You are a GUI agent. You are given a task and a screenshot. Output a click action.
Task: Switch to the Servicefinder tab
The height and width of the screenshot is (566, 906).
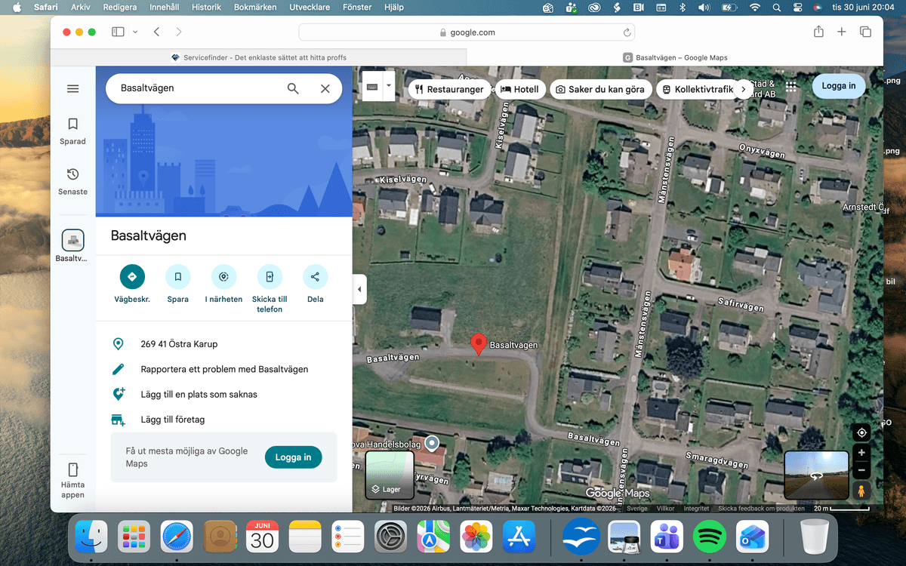(259, 57)
